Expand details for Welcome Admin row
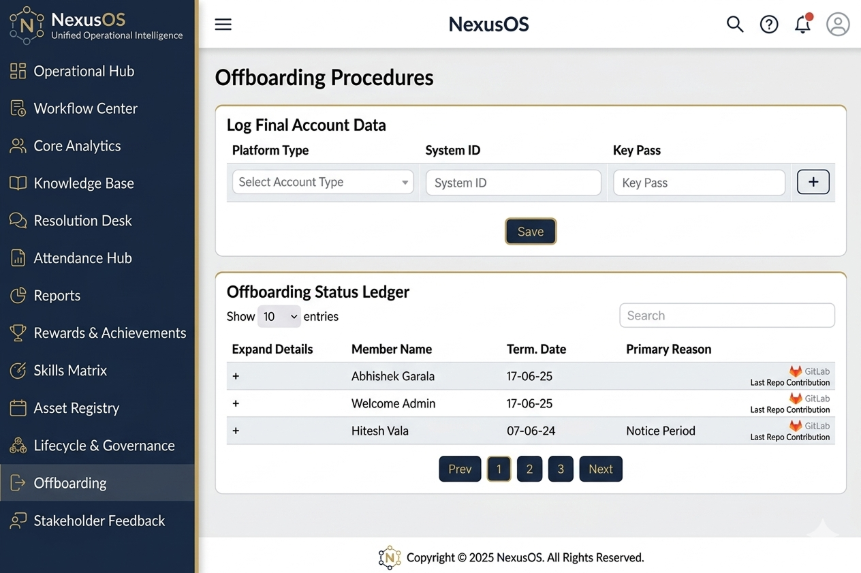Viewport: 861px width, 573px height. click(x=236, y=403)
